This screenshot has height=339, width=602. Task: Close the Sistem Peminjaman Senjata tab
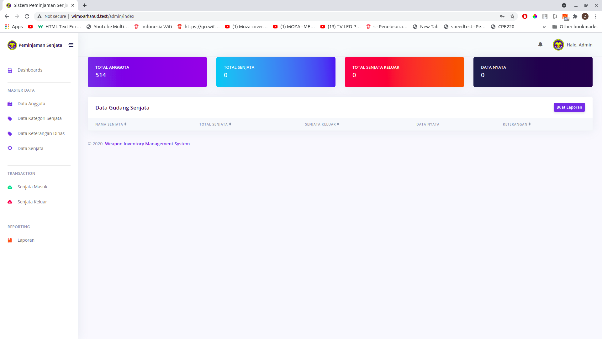pos(73,5)
